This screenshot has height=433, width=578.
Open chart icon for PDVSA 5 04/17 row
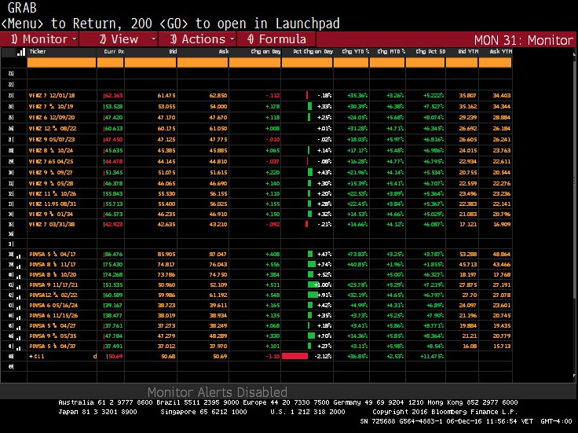click(x=19, y=255)
